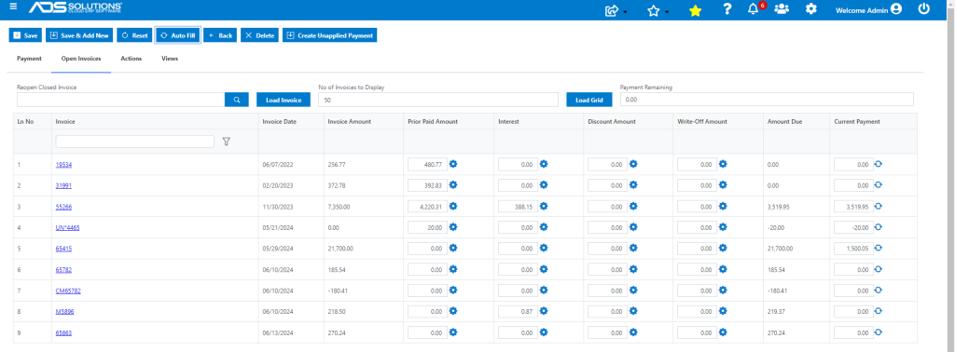
Task: Click the Payment Remaining field
Action: (x=767, y=100)
